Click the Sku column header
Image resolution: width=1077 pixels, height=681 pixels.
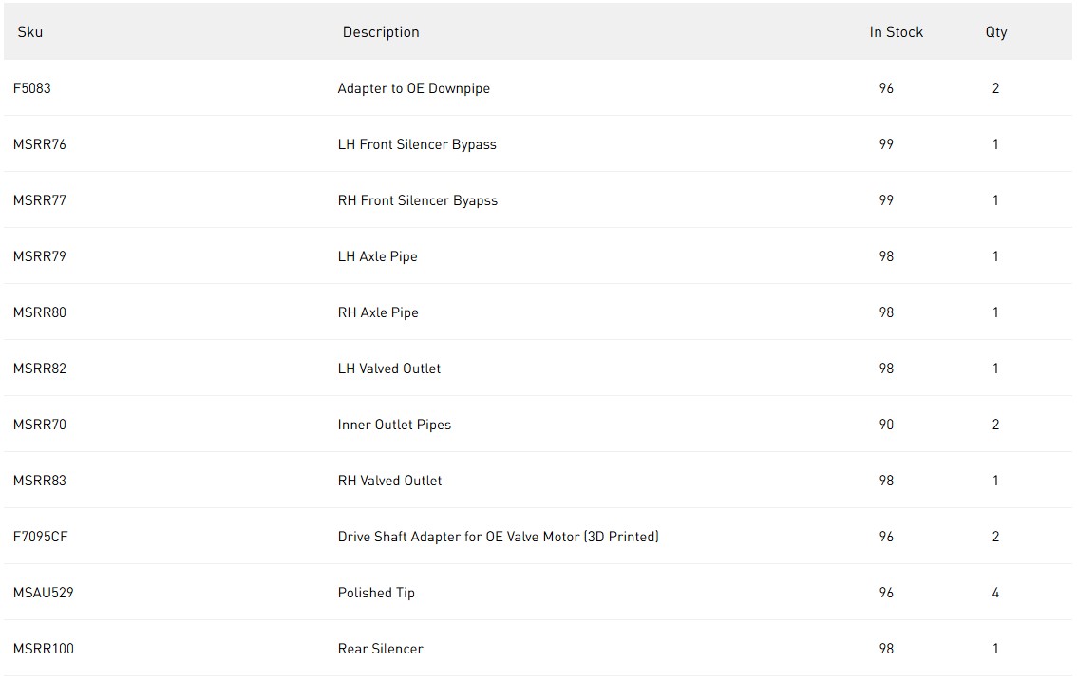30,32
